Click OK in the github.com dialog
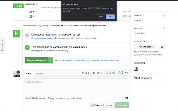This screenshot has height=111, width=178. pyautogui.click(x=110, y=17)
